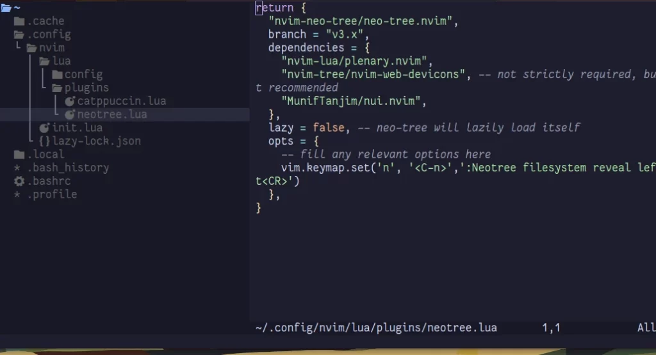656x355 pixels.
Task: Click the 'fill any relevant options here' comment
Action: pos(386,155)
